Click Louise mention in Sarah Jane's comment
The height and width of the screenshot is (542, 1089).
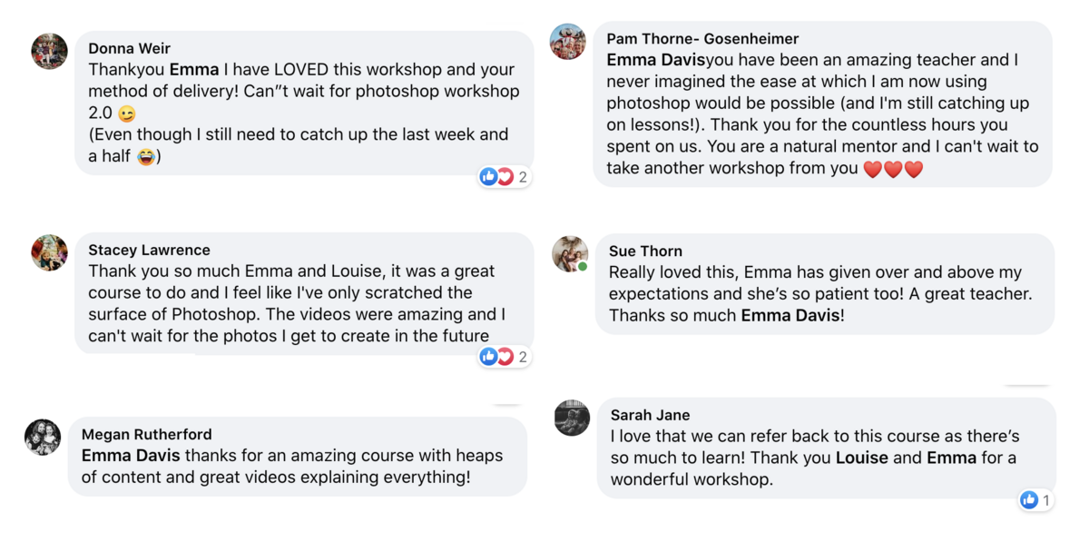861,458
